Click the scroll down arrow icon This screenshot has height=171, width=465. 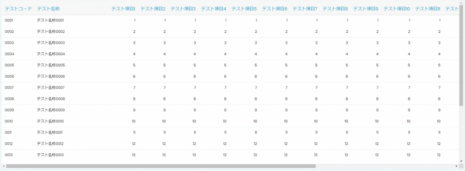pyautogui.click(x=461, y=161)
